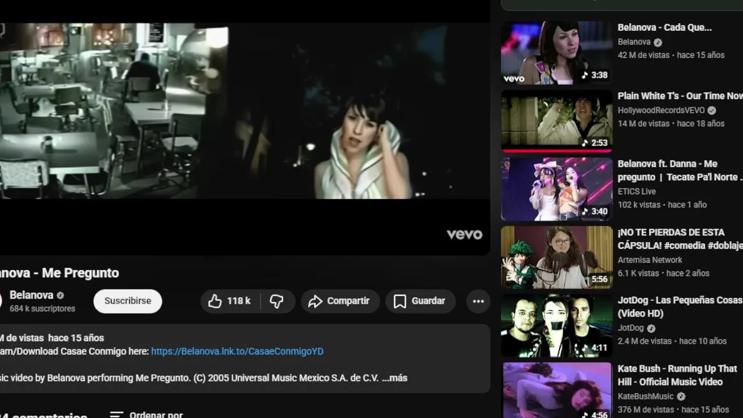Click the 42 M de vistas text

[644, 55]
